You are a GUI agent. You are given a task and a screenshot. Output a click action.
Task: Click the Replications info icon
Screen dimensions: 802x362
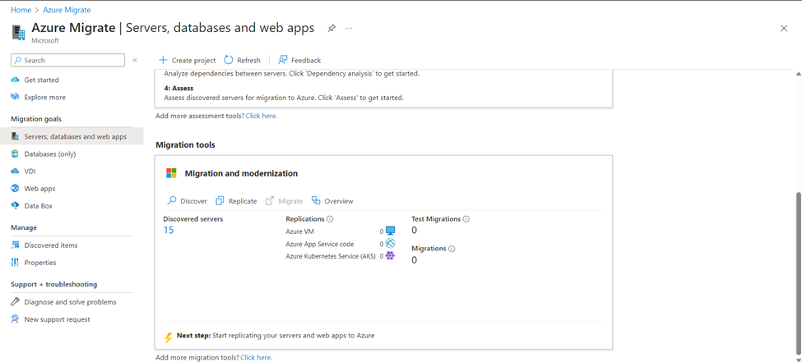330,219
